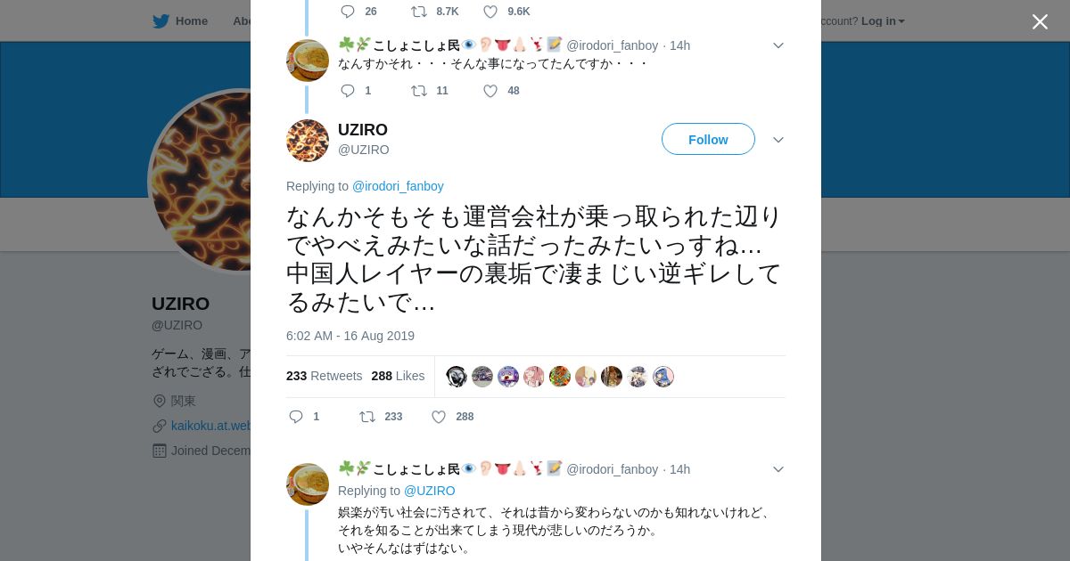
Task: Retweet the tweet with 8.7K retweets
Action: tap(419, 12)
